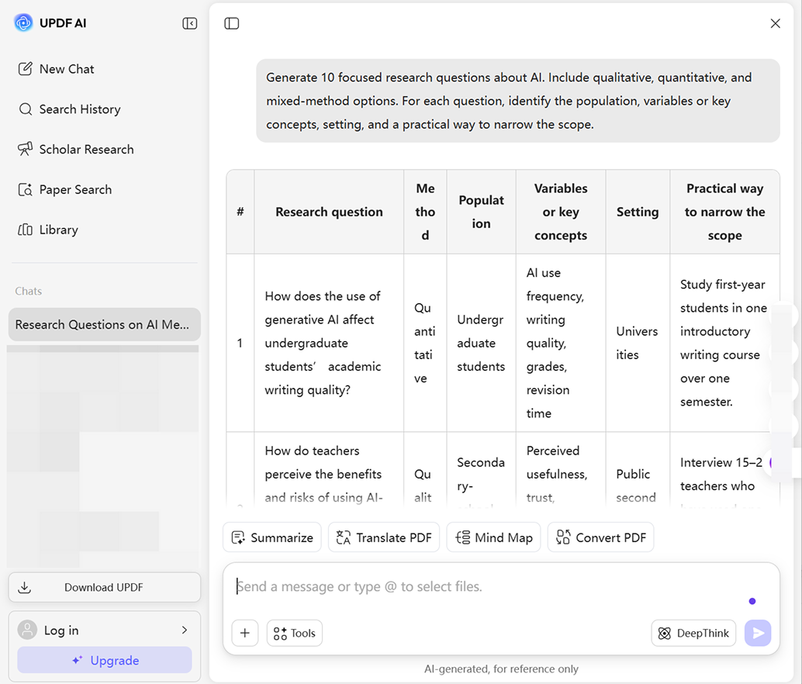The width and height of the screenshot is (802, 684).
Task: Click the 'AI-generated, for reference only' notice
Action: 501,669
